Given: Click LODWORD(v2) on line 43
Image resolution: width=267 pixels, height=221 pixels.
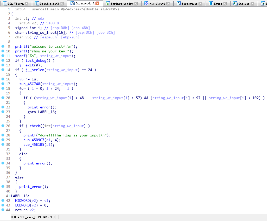Looking at the screenshot, I should [x=26, y=205].
